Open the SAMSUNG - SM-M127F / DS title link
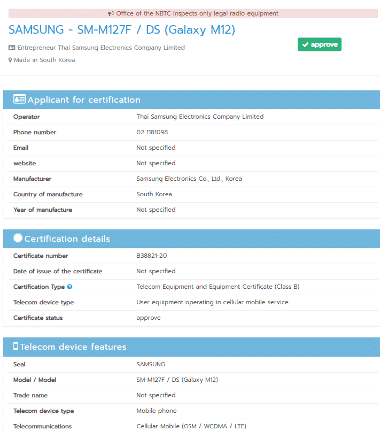This screenshot has width=380, height=431. (x=122, y=30)
